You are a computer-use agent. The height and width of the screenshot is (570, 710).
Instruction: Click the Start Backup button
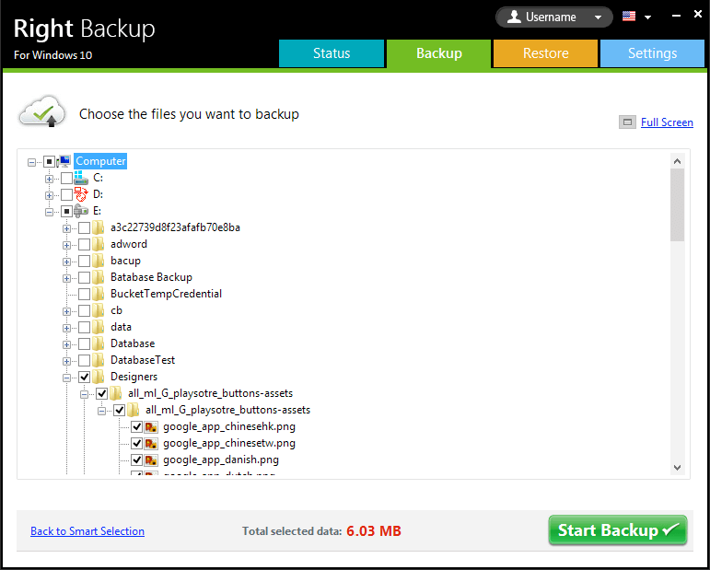pos(618,530)
